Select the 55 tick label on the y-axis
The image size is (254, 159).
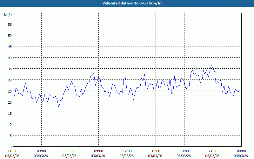tap(10, 24)
